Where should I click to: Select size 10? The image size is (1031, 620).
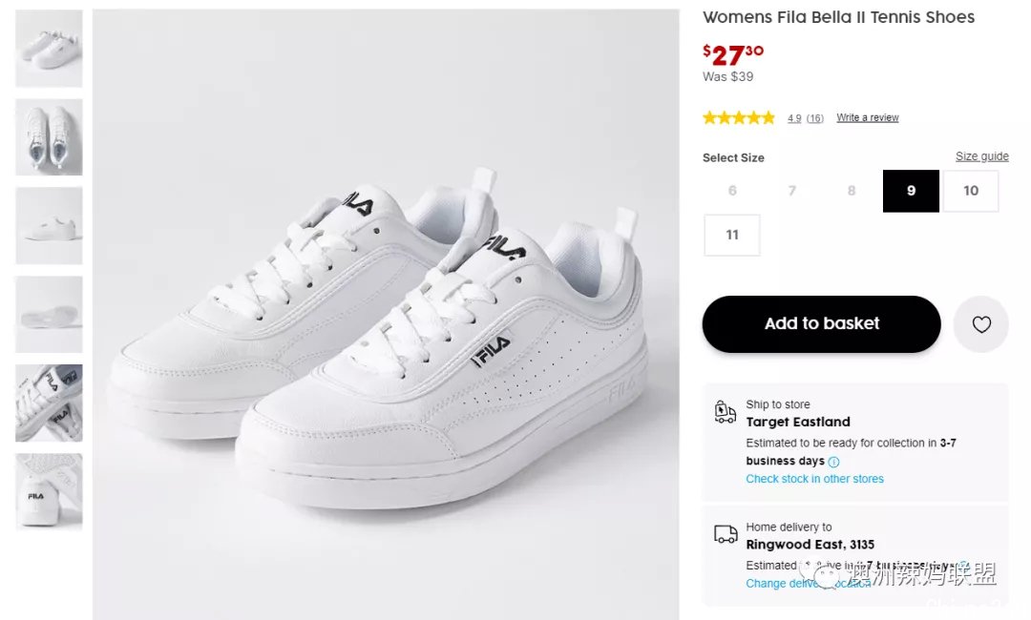(971, 191)
